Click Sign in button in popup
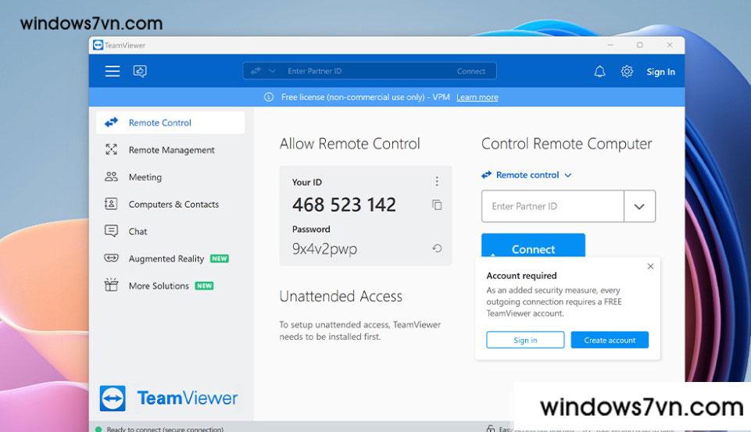The height and width of the screenshot is (432, 751). pos(525,340)
